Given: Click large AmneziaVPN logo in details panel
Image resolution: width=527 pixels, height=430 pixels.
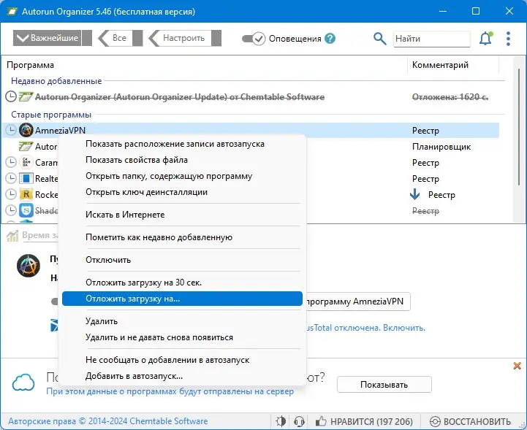Looking at the screenshot, I should (x=29, y=266).
